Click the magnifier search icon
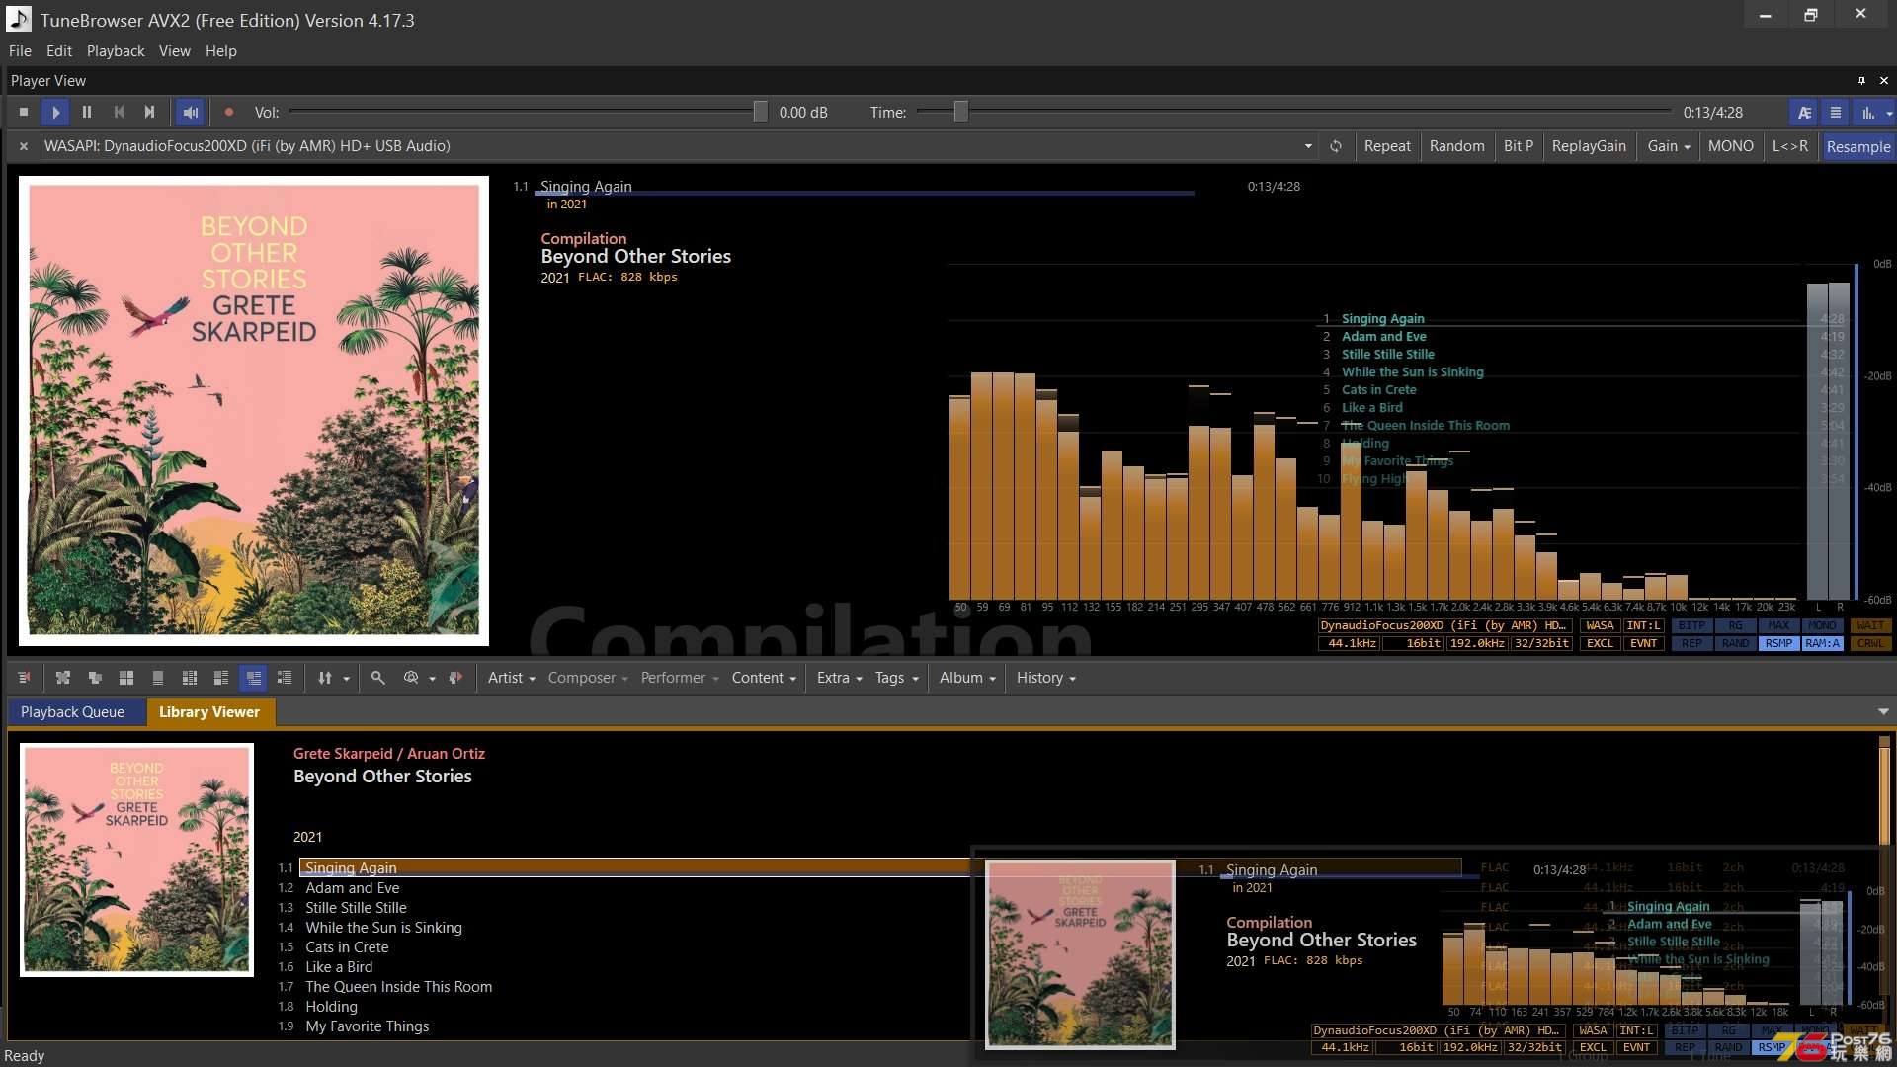The image size is (1897, 1067). click(x=377, y=678)
